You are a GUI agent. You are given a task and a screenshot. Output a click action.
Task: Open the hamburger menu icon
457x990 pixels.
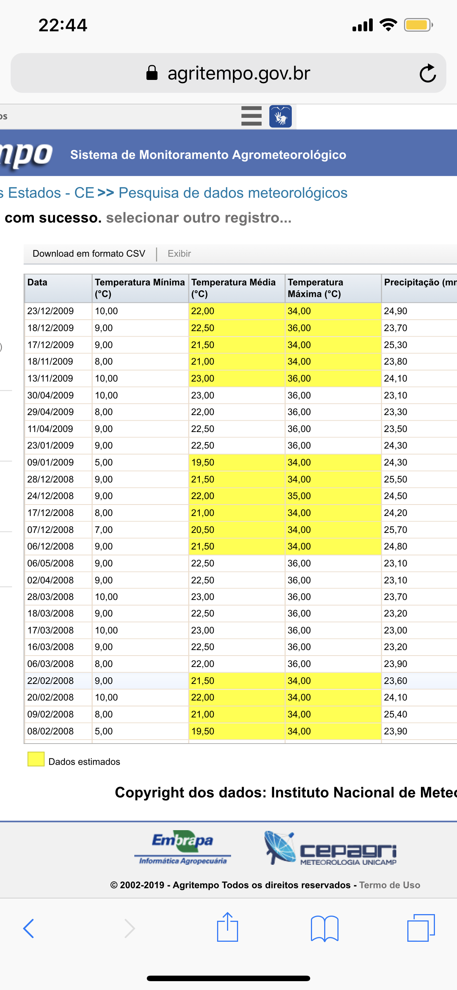point(252,116)
